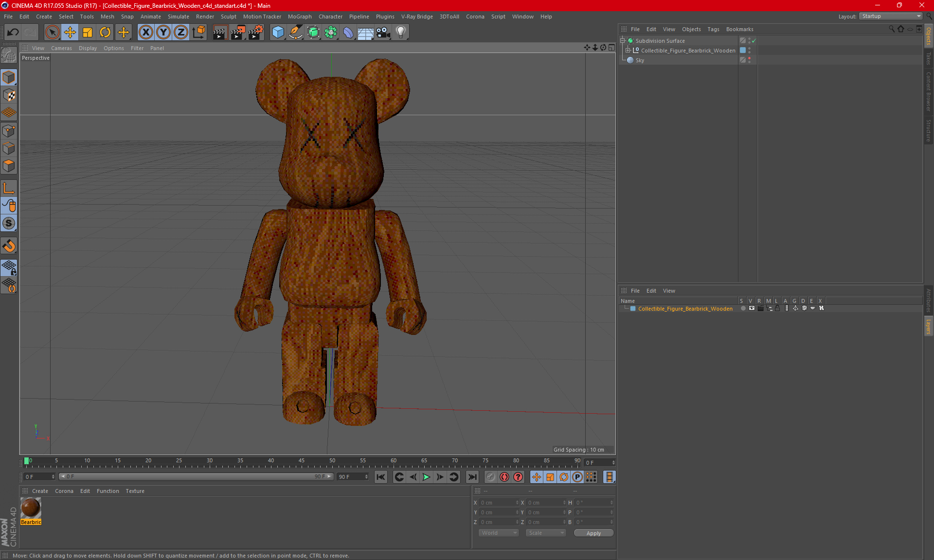This screenshot has height=560, width=934.
Task: Click the Collectible_Figure_Bearbrick_Wooden layer color swatch
Action: click(x=633, y=309)
